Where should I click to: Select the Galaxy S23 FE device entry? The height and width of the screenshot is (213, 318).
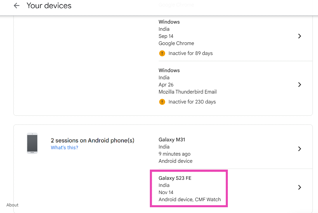tap(175, 178)
